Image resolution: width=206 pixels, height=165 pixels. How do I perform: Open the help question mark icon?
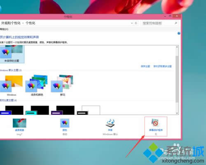179,33
